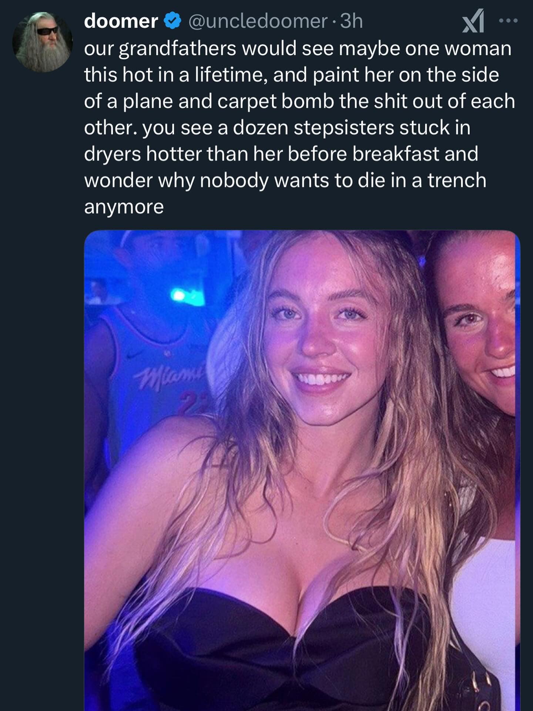Viewport: 533px width, 711px height.
Task: Click the Miami jersey in photo background
Action: (155, 370)
